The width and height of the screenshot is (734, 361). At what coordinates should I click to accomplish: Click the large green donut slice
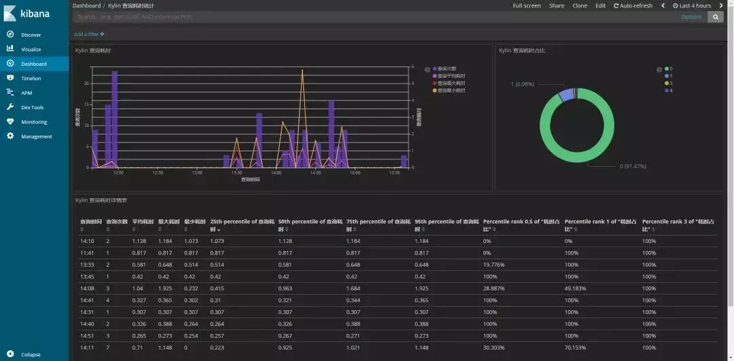[577, 159]
